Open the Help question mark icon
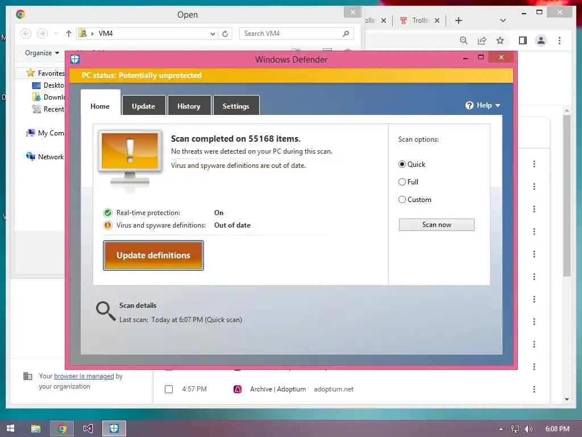The image size is (582, 437). 469,105
